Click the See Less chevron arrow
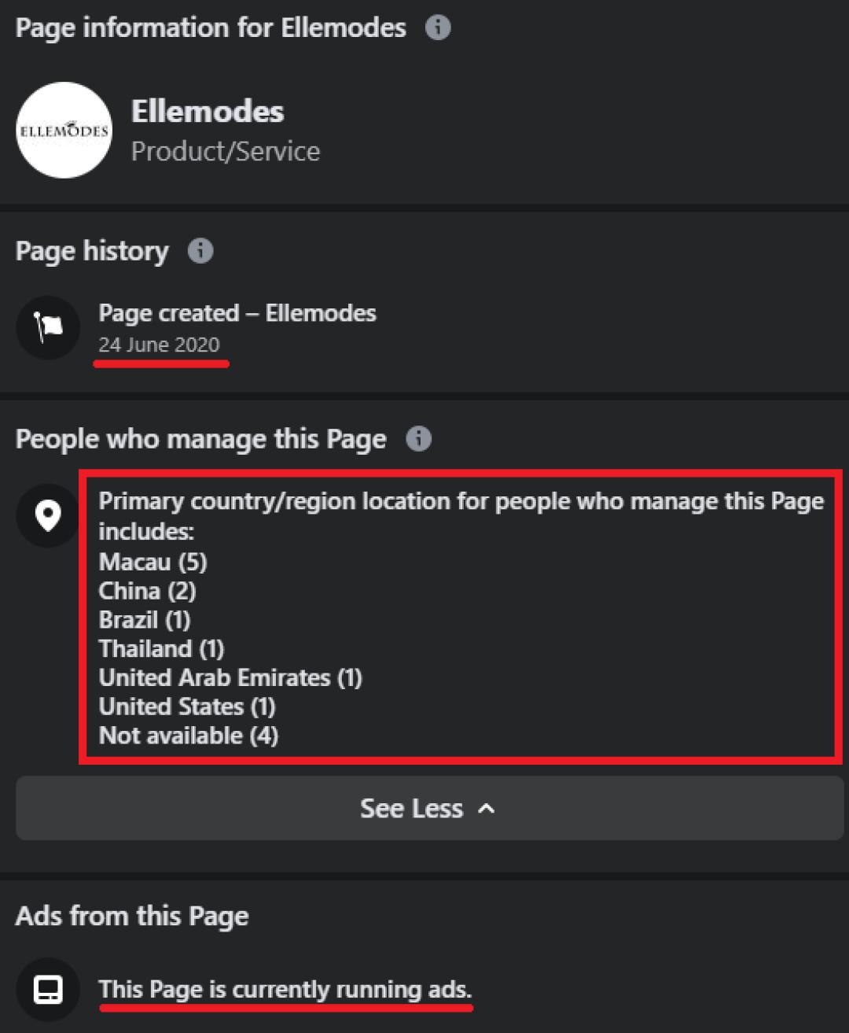Screen dimensions: 849x1033 tap(487, 808)
